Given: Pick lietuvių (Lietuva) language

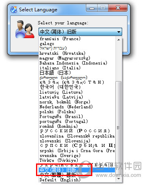Looking at the screenshot, I should 77,92.
